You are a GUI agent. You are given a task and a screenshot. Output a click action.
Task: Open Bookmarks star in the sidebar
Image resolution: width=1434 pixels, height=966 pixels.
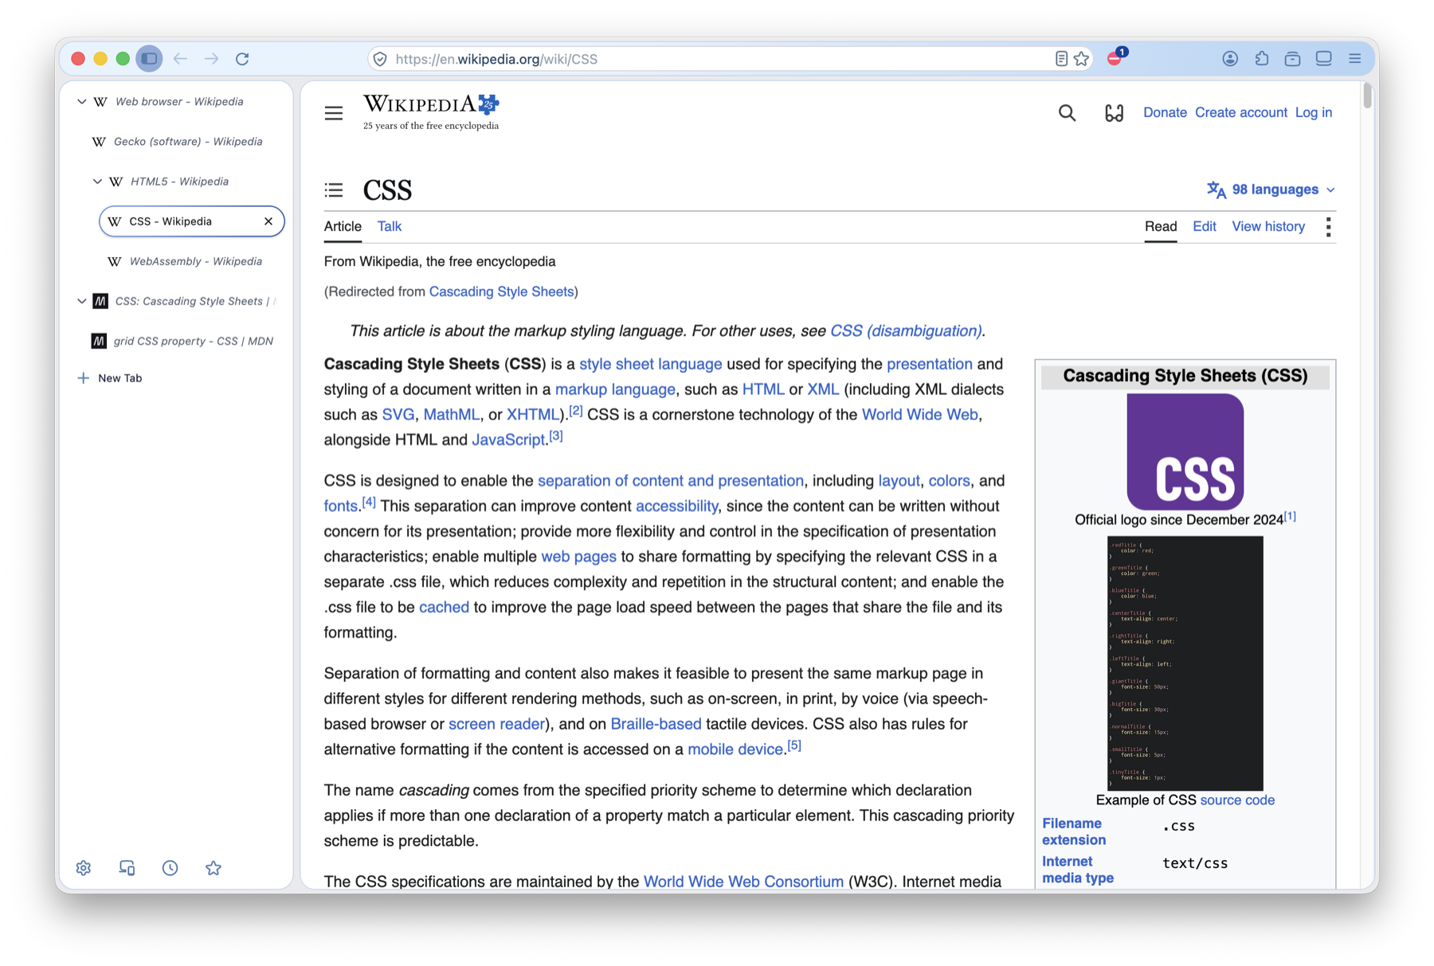coord(213,868)
